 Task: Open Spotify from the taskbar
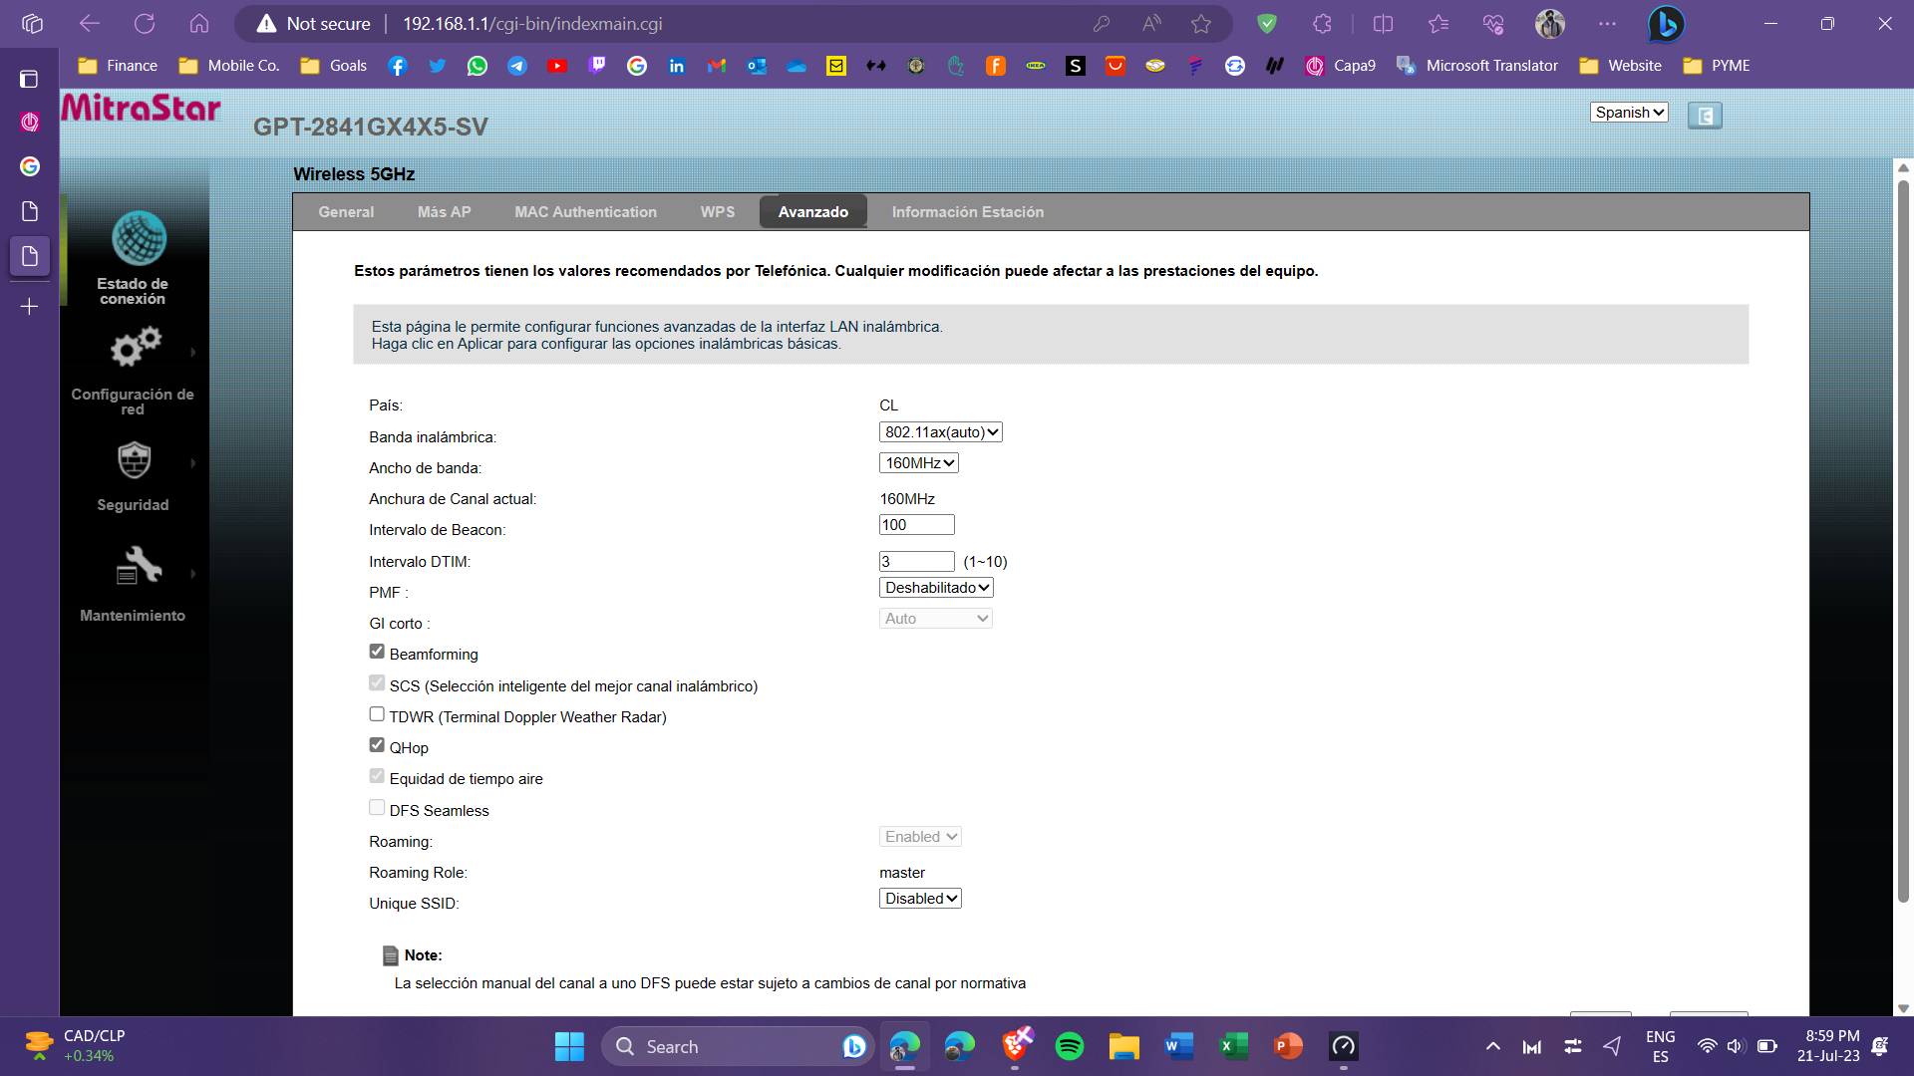point(1070,1046)
